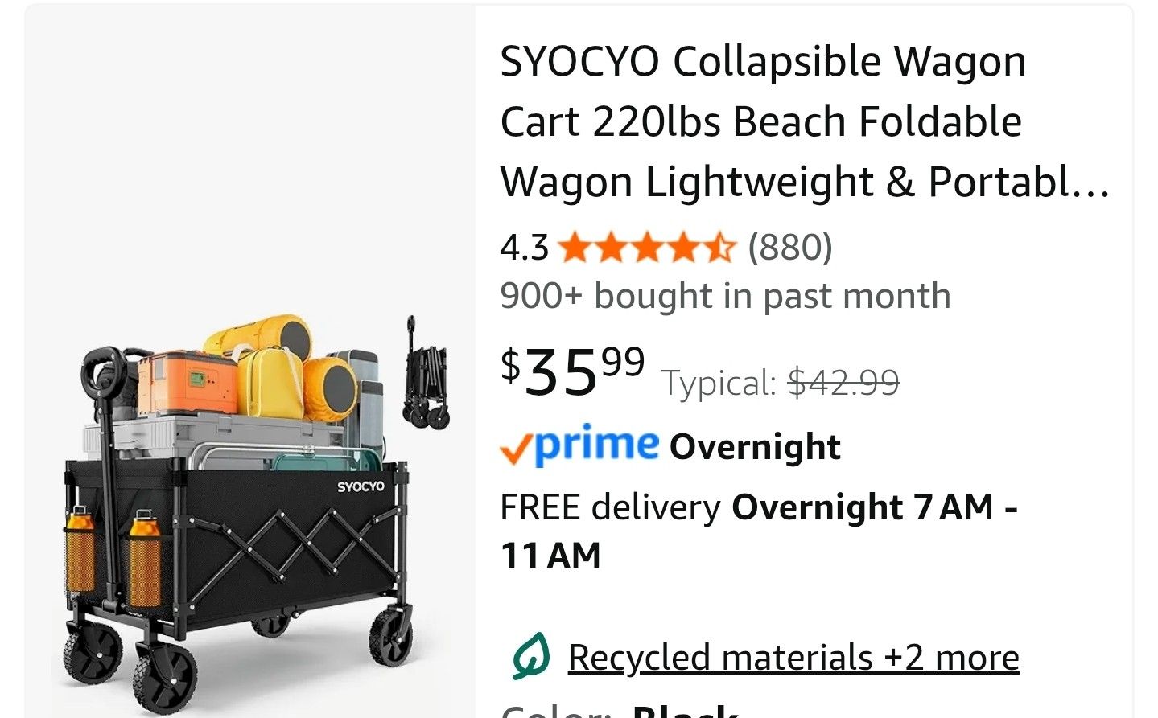This screenshot has height=718, width=1158.
Task: Select the $35.99 price
Action: (572, 371)
